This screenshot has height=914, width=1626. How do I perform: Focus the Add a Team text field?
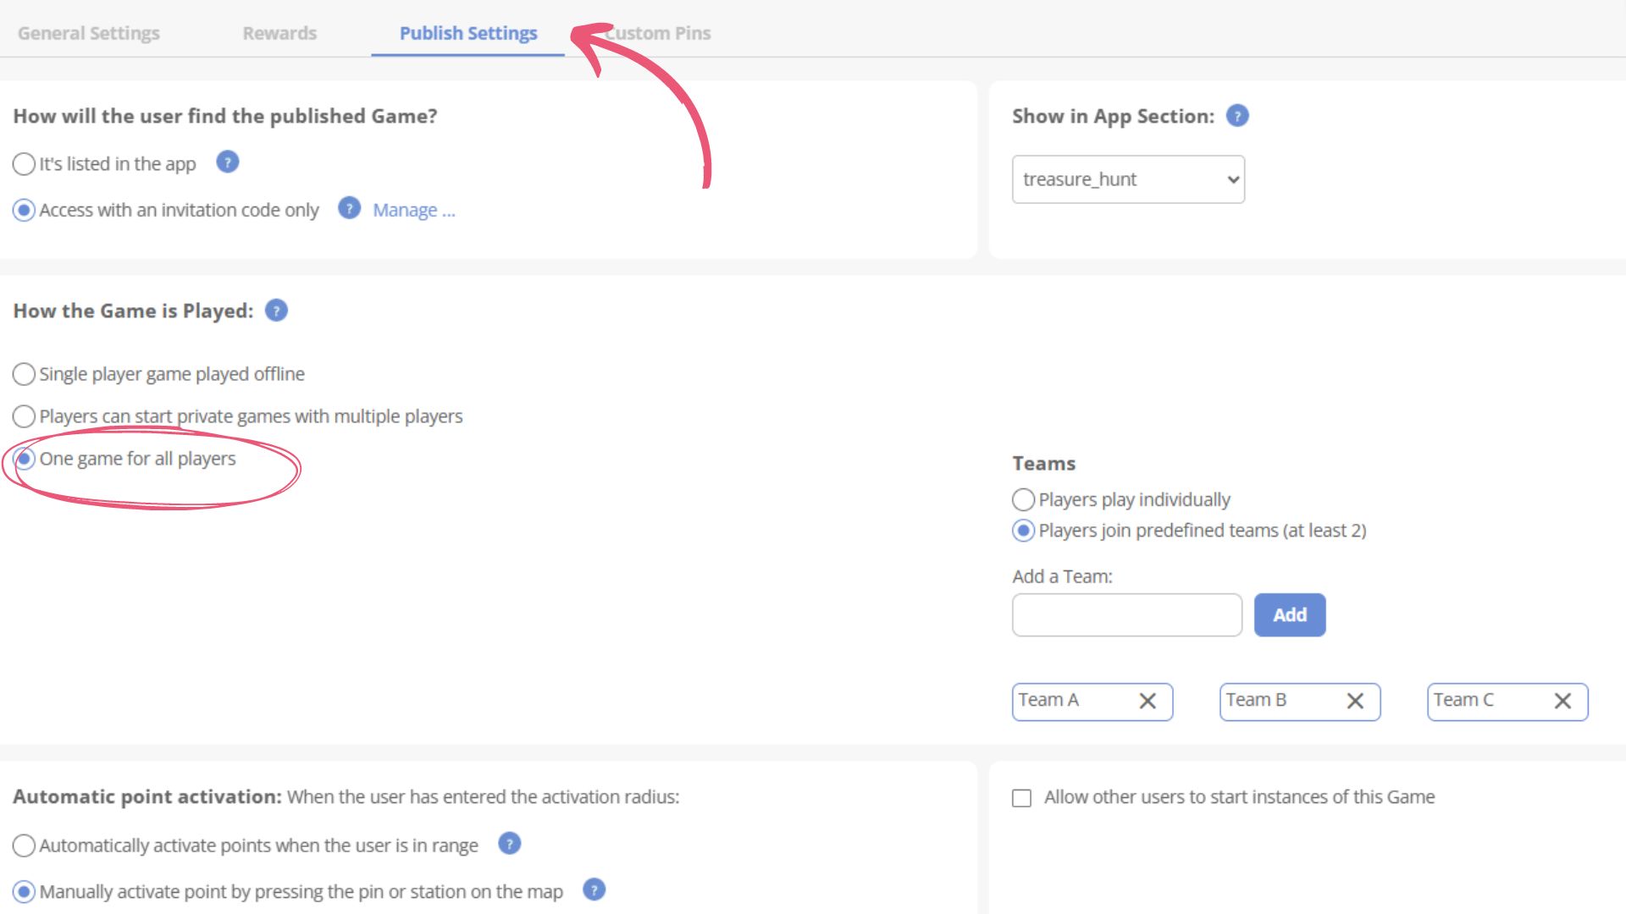click(1127, 615)
